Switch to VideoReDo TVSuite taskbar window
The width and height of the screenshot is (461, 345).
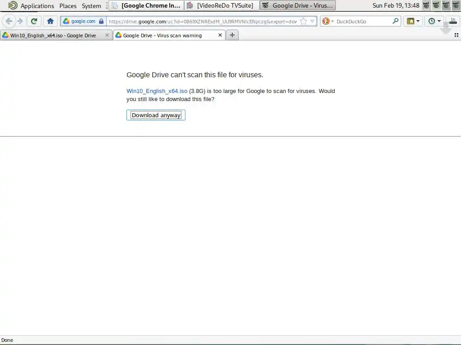(222, 5)
